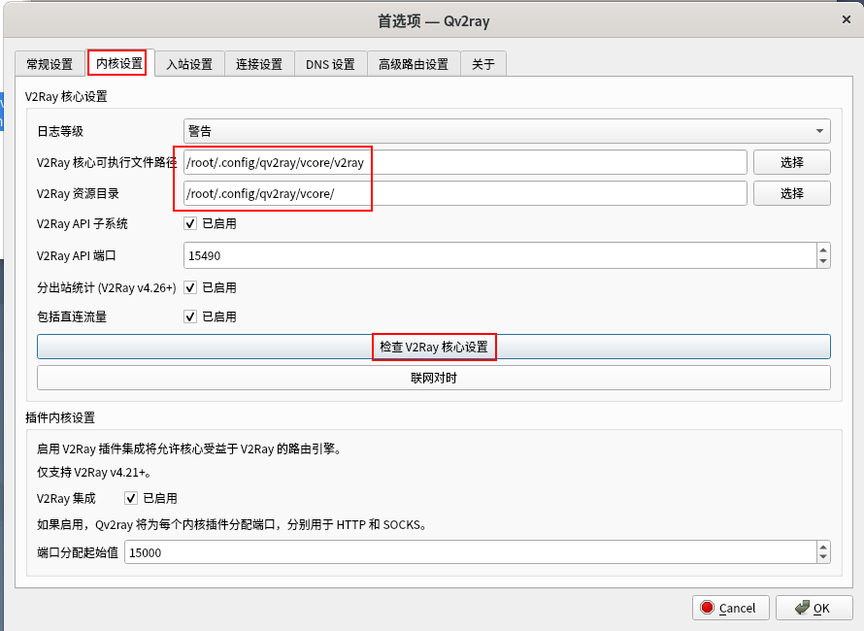Open the 内核设置 tab
Viewport: 864px width, 631px height.
tap(119, 63)
